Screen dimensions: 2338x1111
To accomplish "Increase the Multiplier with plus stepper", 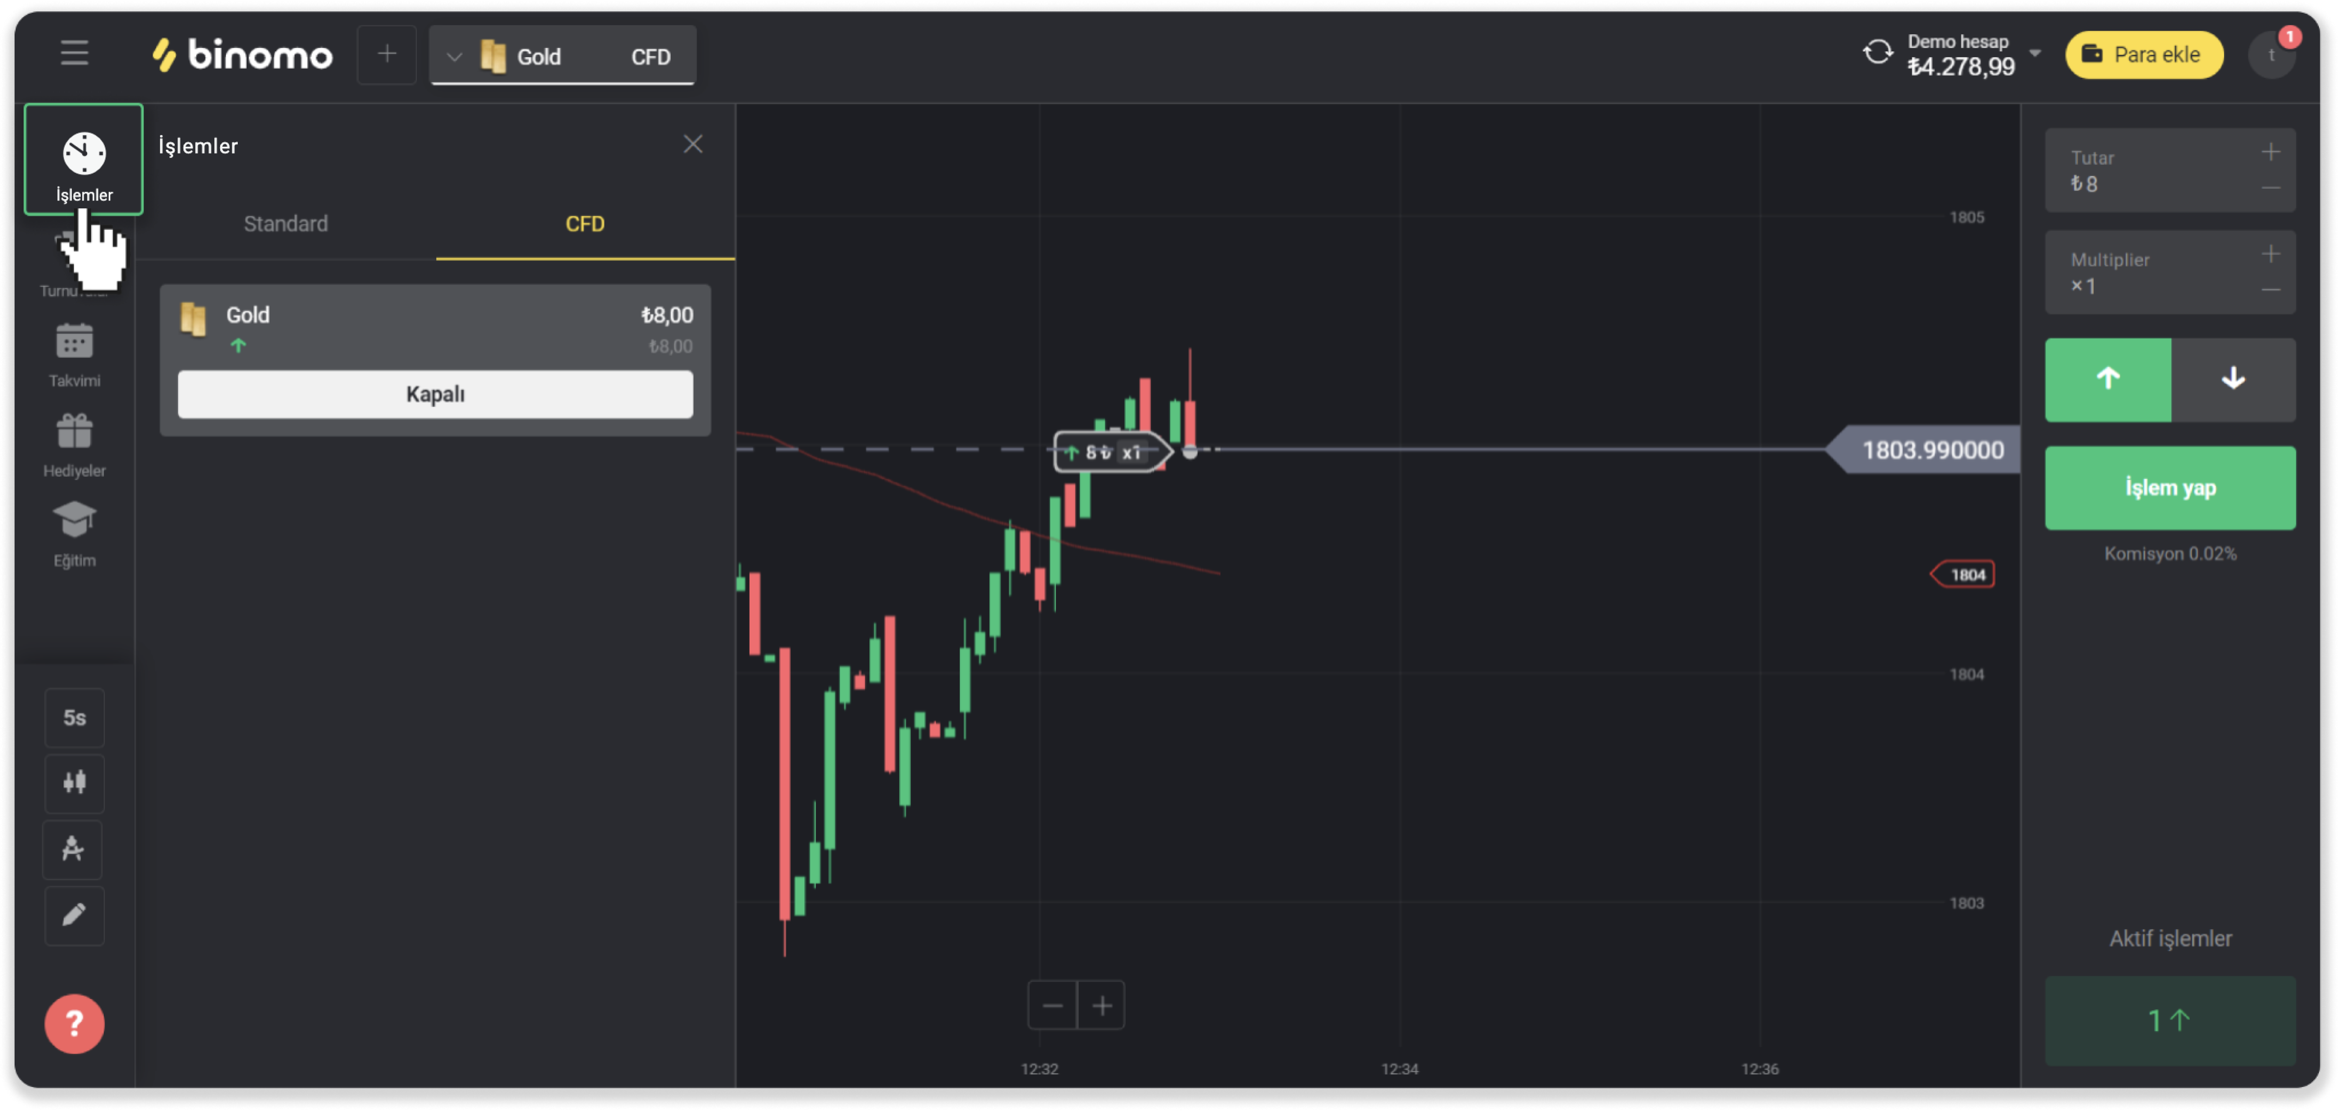I will (x=2271, y=254).
